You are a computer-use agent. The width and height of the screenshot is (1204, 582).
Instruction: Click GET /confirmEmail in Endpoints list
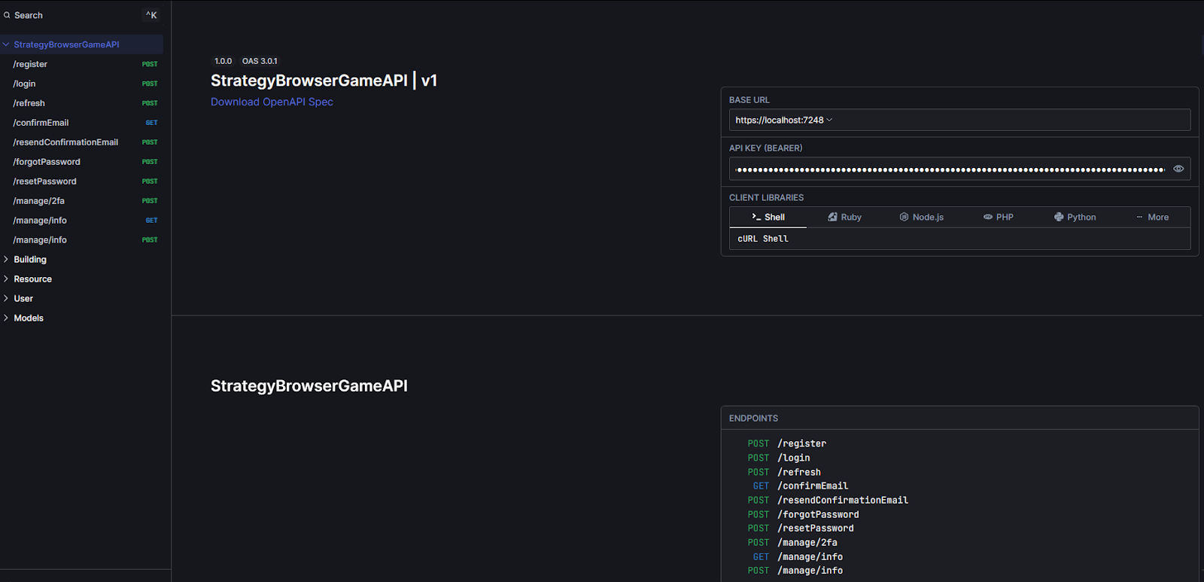[x=801, y=486]
